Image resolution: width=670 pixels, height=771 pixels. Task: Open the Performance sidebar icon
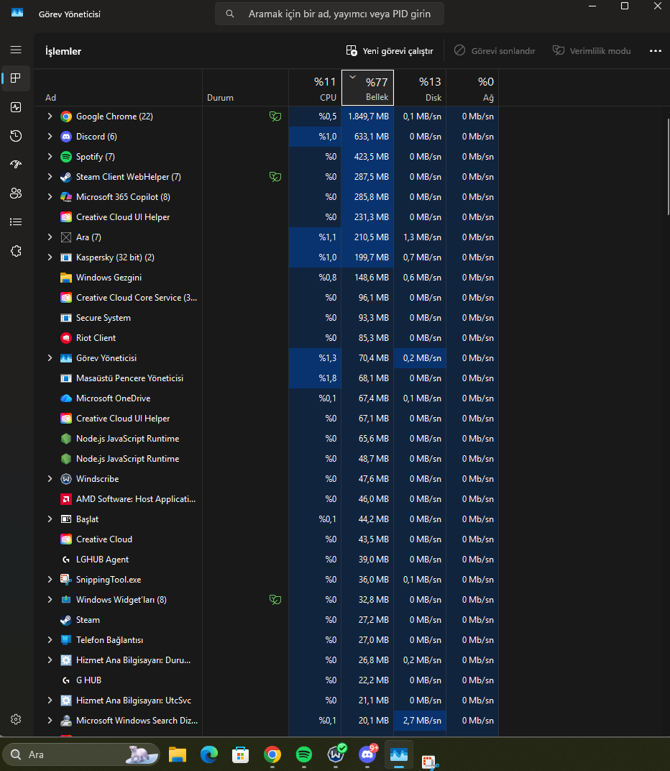point(16,107)
